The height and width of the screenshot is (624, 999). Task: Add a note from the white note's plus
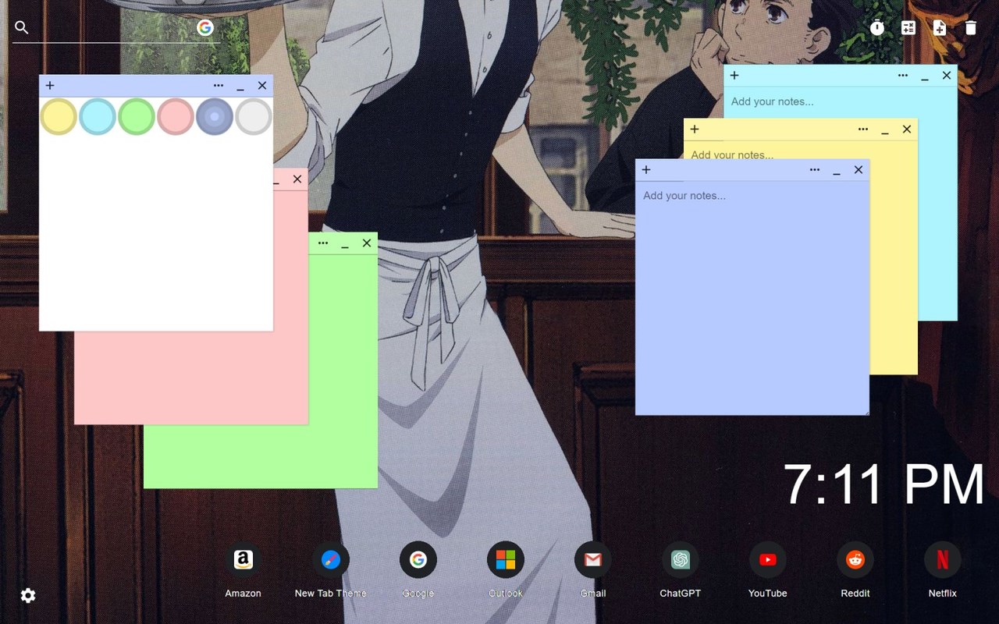tap(50, 86)
